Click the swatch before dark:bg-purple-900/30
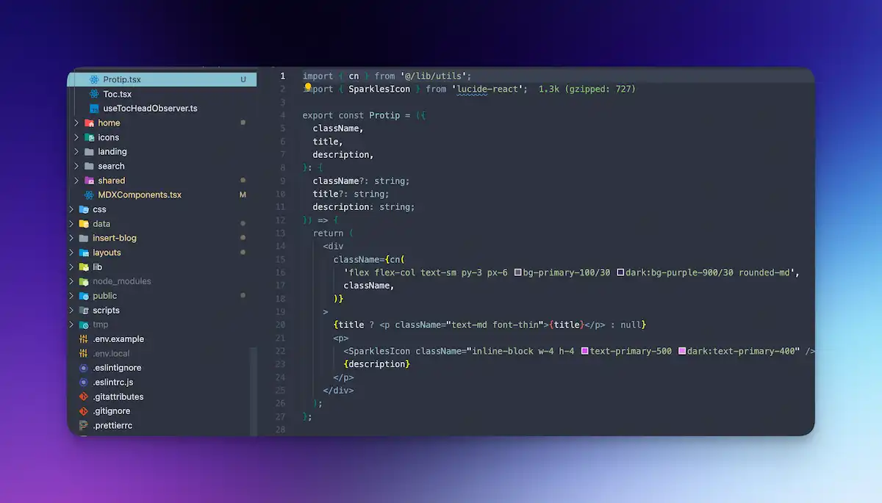Viewport: 882px width, 503px height. [621, 272]
